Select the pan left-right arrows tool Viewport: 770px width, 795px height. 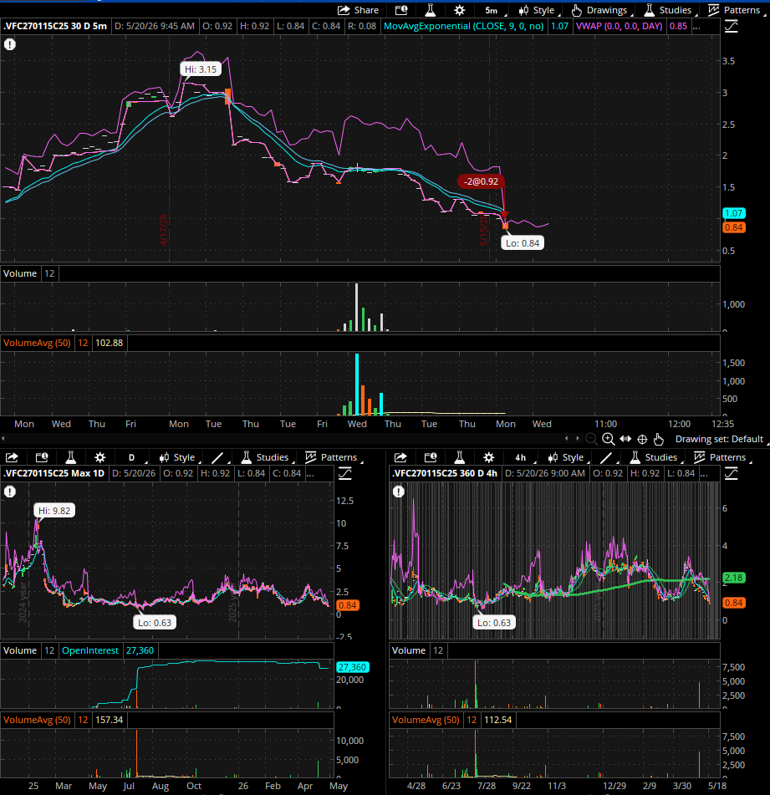(x=625, y=439)
